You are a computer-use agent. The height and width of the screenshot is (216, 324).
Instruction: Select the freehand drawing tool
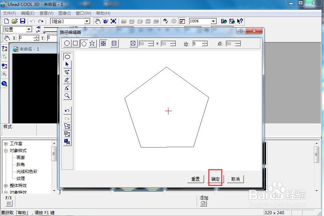pos(67,80)
